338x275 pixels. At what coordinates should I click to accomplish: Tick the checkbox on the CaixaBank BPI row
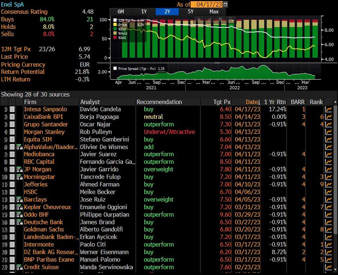point(12,117)
